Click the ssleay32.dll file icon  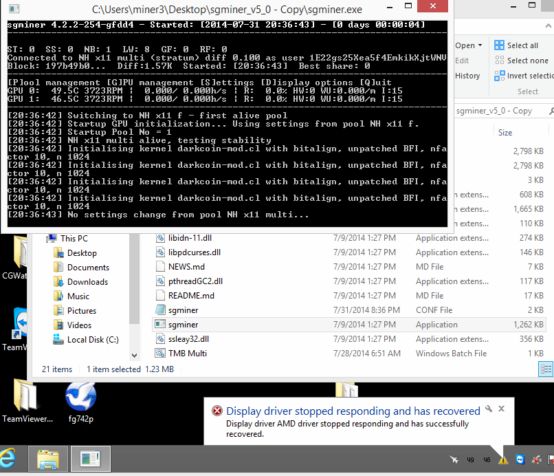pos(160,339)
